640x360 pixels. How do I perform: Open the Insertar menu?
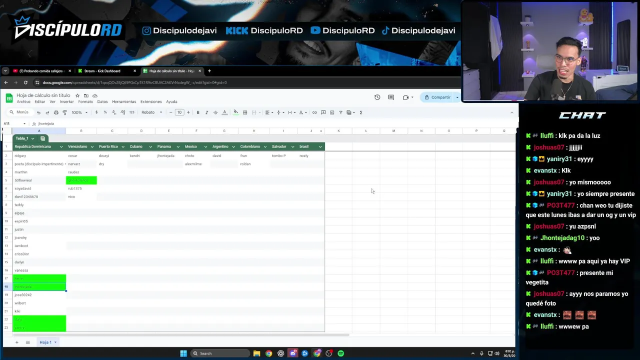66,102
